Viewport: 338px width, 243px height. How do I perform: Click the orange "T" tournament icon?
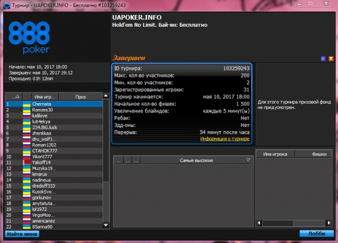[331, 58]
